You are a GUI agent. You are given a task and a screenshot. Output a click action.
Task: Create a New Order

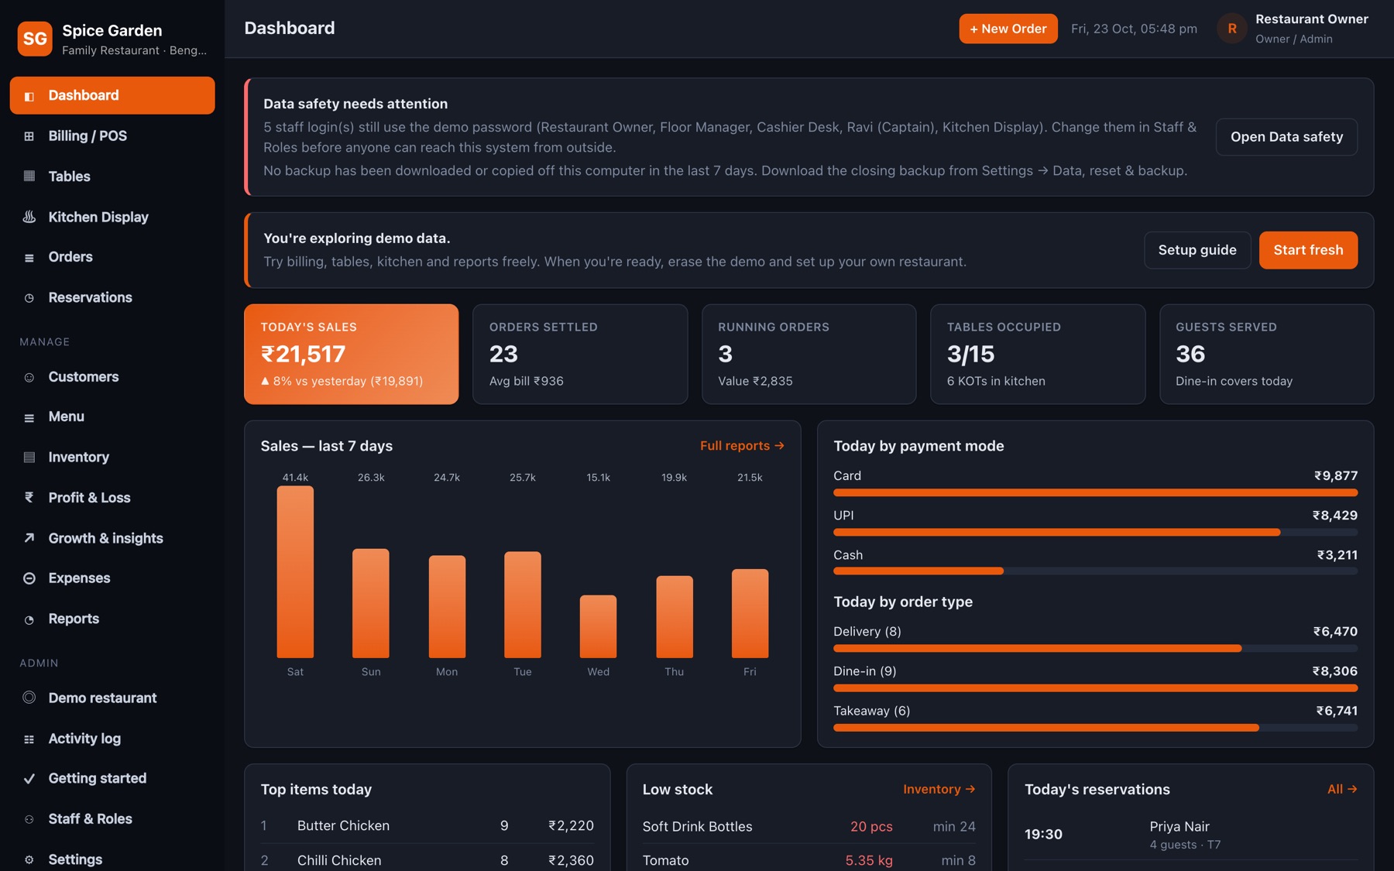coord(1008,29)
